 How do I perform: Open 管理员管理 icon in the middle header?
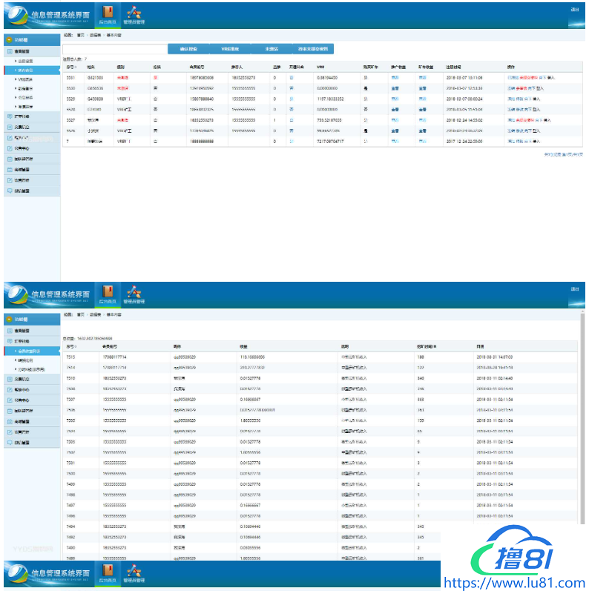(x=134, y=292)
